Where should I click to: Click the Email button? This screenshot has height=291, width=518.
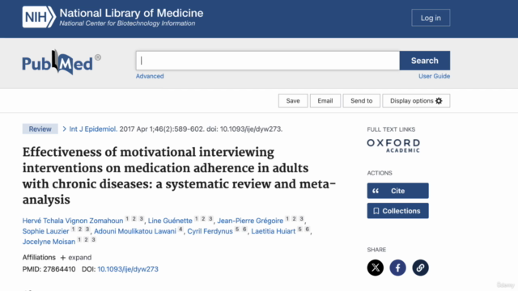[x=325, y=100]
